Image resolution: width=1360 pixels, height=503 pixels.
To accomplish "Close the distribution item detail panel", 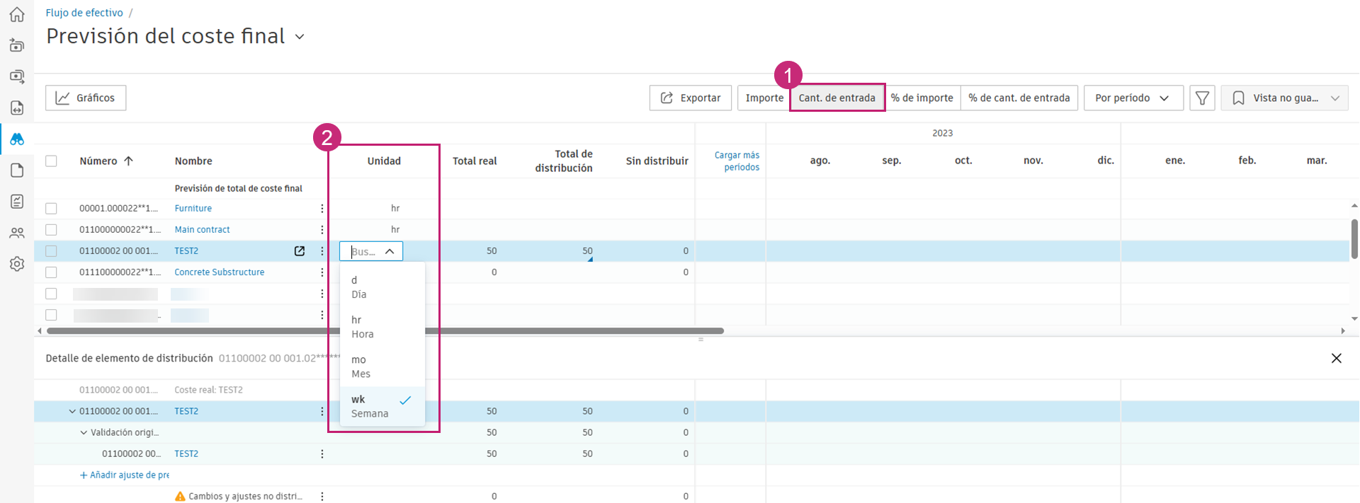I will pyautogui.click(x=1336, y=358).
